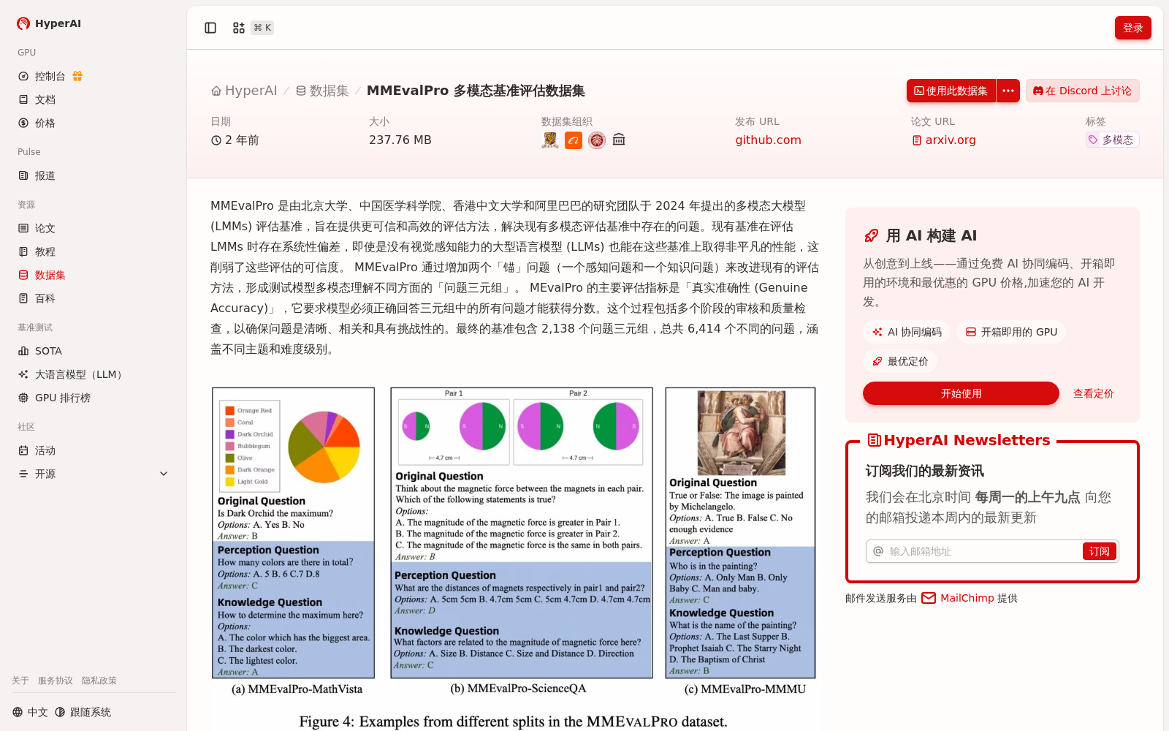The width and height of the screenshot is (1169, 731).
Task: Open the arxiv.org paper URL
Action: coord(943,140)
